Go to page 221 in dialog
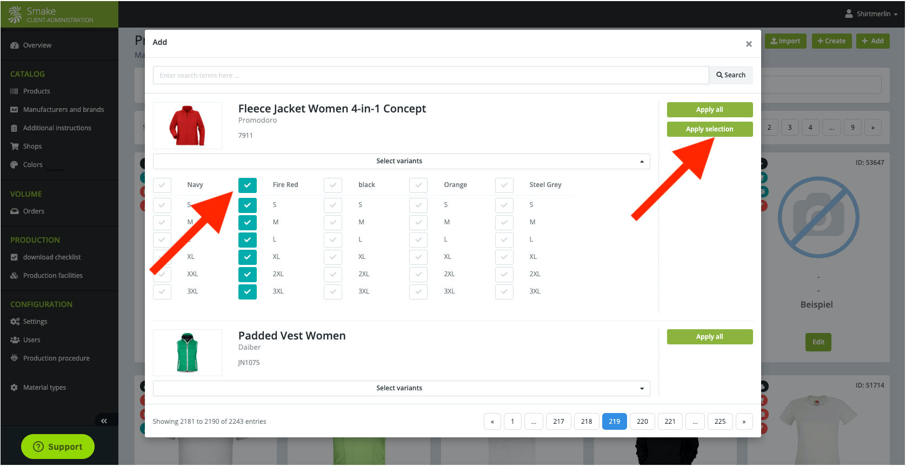Image resolution: width=906 pixels, height=466 pixels. [670, 422]
